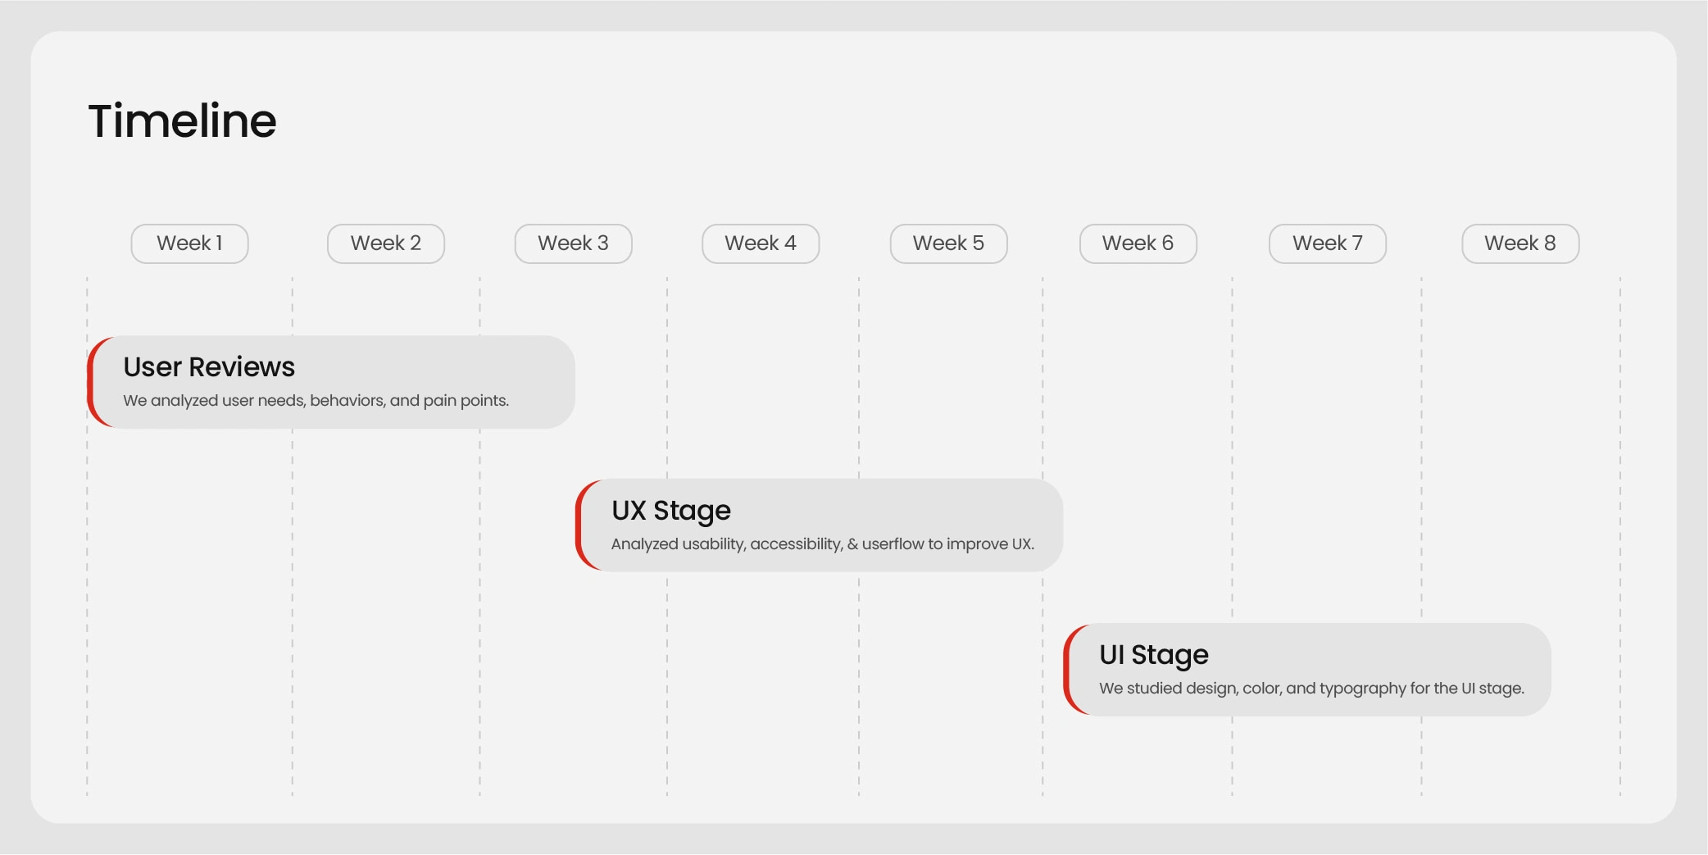Pick the Week 6 pill
Image resolution: width=1708 pixels, height=855 pixels.
point(1138,243)
